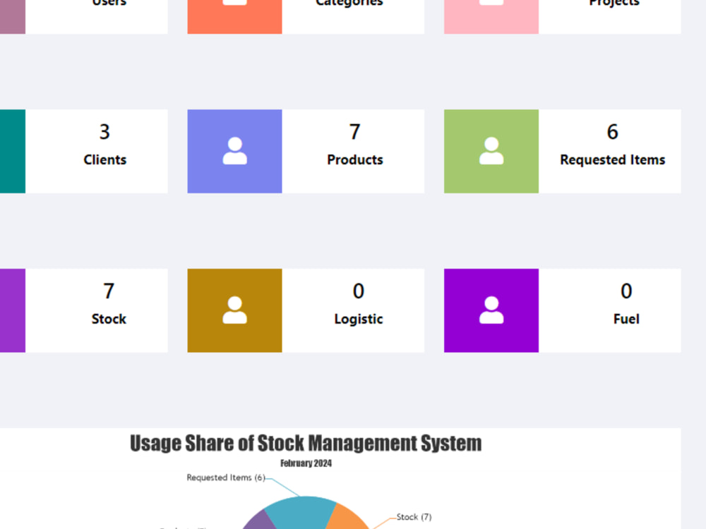Click the purple Stock card tile

pyautogui.click(x=13, y=310)
